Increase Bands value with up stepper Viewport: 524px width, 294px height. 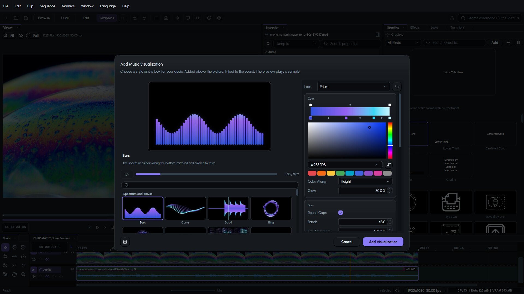pos(390,220)
